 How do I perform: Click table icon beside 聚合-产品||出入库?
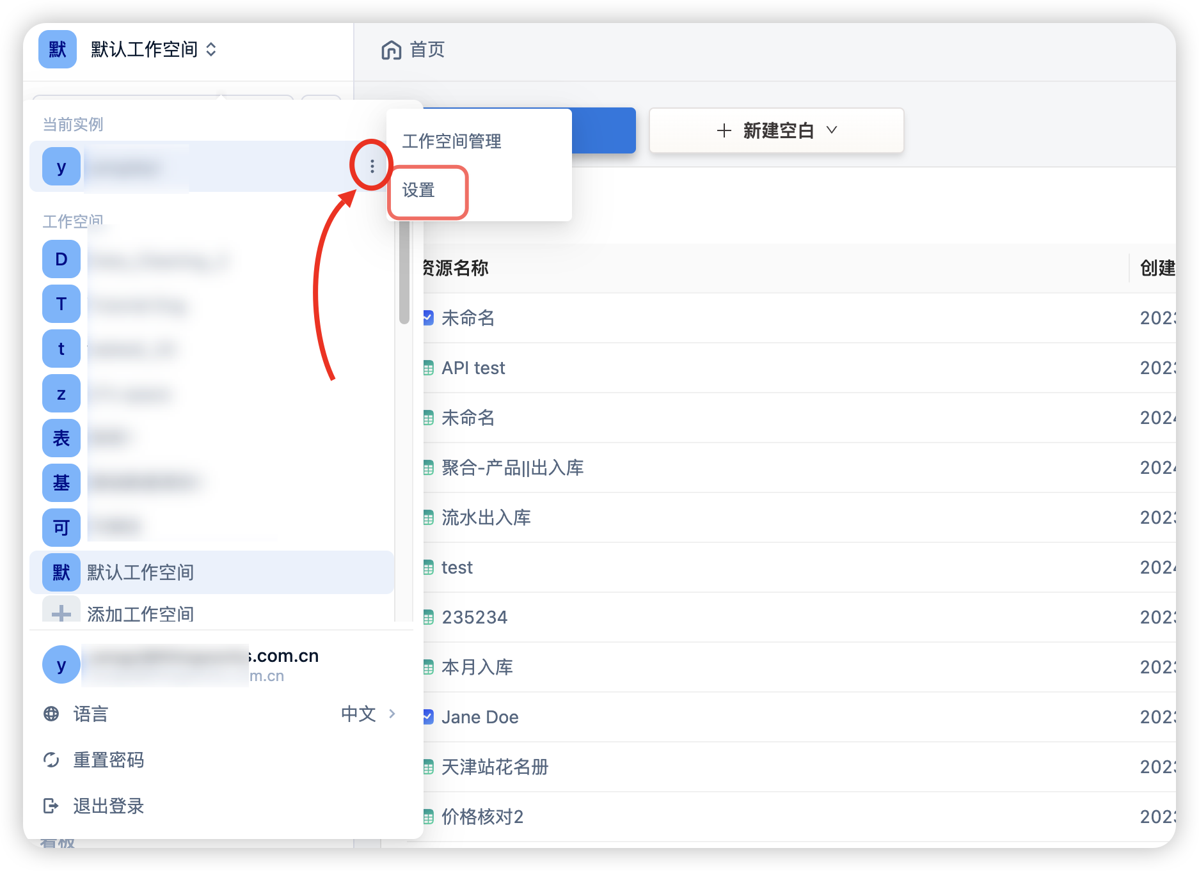pos(429,468)
